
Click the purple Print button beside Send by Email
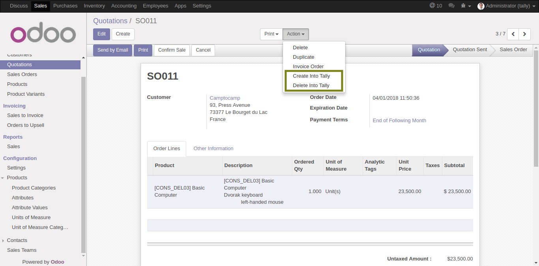point(143,50)
